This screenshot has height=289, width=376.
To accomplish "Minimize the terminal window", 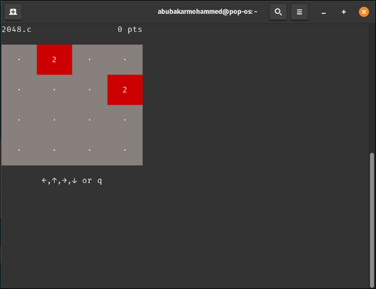I will point(323,12).
